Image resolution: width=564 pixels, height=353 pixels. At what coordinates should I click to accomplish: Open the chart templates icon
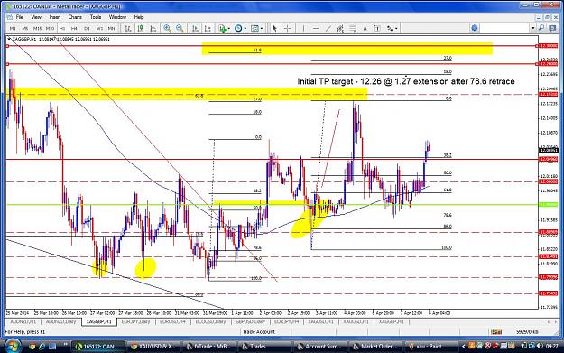pos(254,28)
